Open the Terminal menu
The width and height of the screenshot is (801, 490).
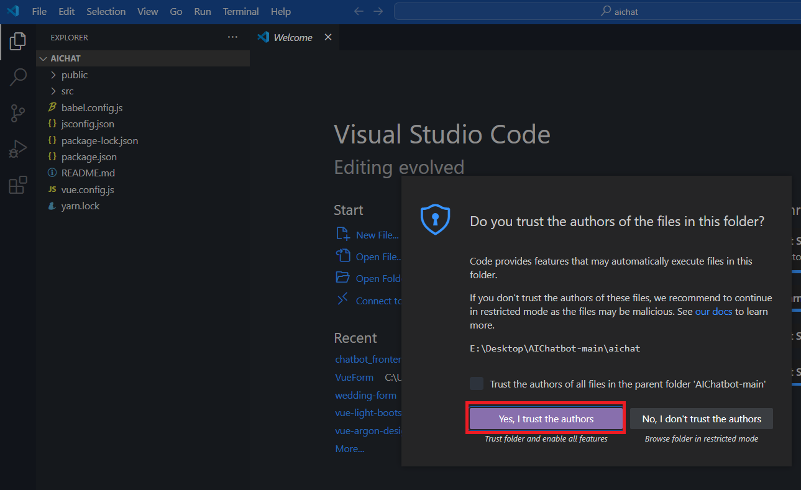pyautogui.click(x=241, y=11)
